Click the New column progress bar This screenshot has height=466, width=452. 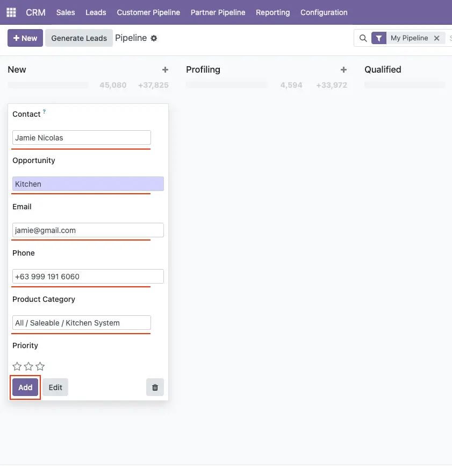(x=48, y=85)
